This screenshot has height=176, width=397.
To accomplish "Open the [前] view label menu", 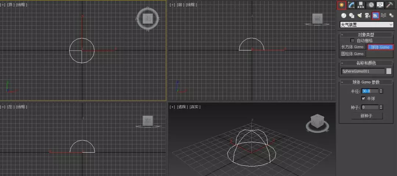I will (180, 5).
